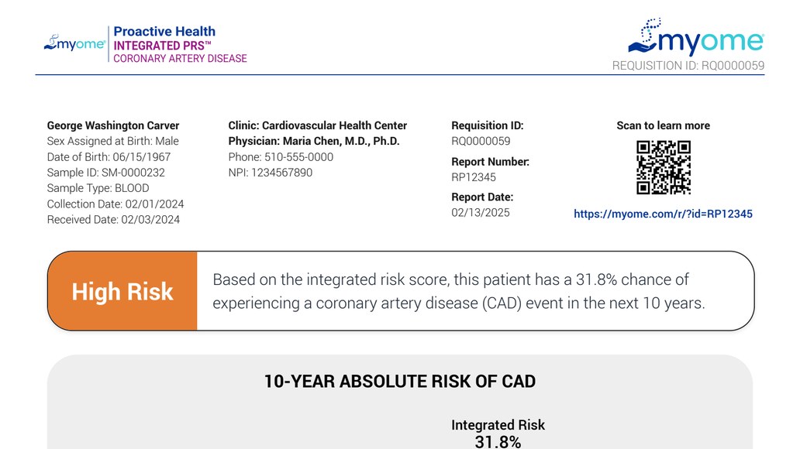Click the Sample ID SM-0000232 line
This screenshot has height=449, width=800.
pyautogui.click(x=106, y=173)
